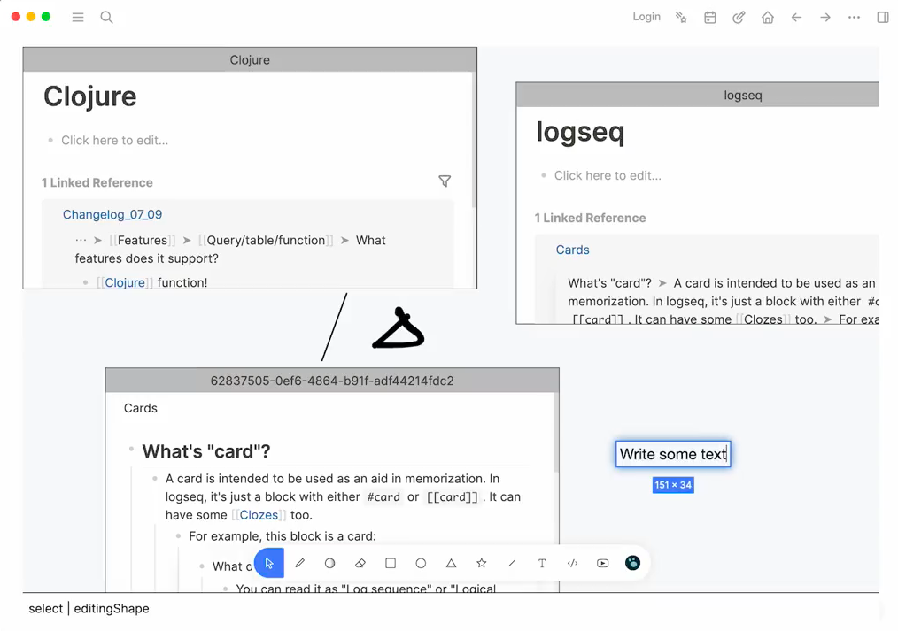Select the Highlighter tool

329,563
